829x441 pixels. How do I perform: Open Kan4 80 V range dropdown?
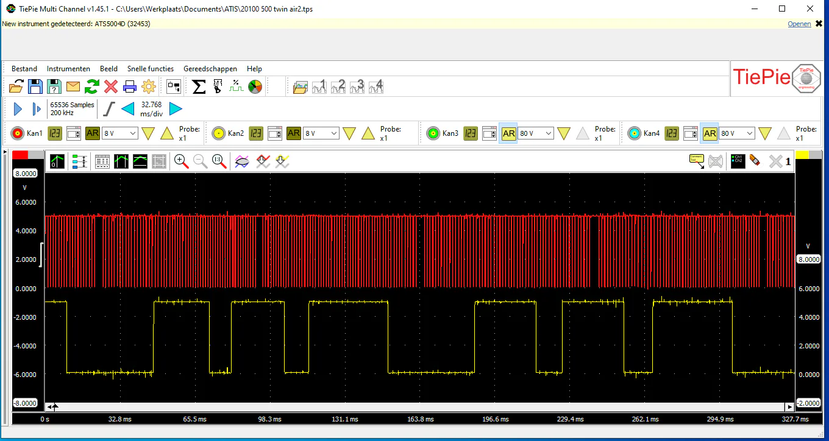[736, 133]
